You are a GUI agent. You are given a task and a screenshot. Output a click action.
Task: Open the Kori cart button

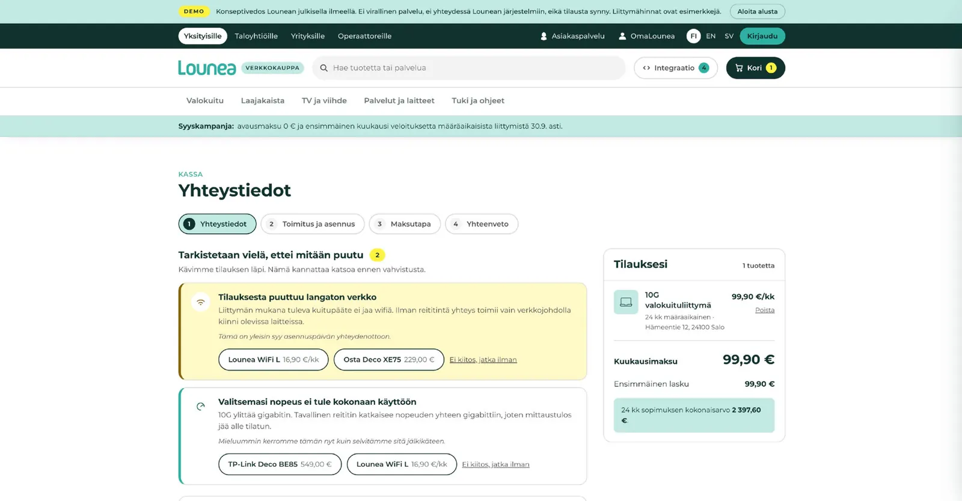coord(756,68)
